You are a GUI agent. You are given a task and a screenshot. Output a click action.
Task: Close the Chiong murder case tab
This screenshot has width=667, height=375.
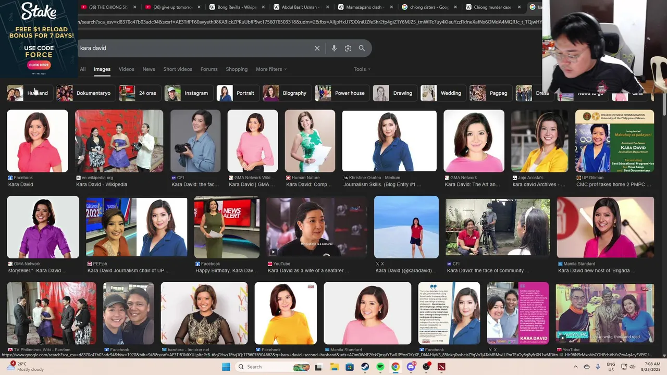point(520,7)
